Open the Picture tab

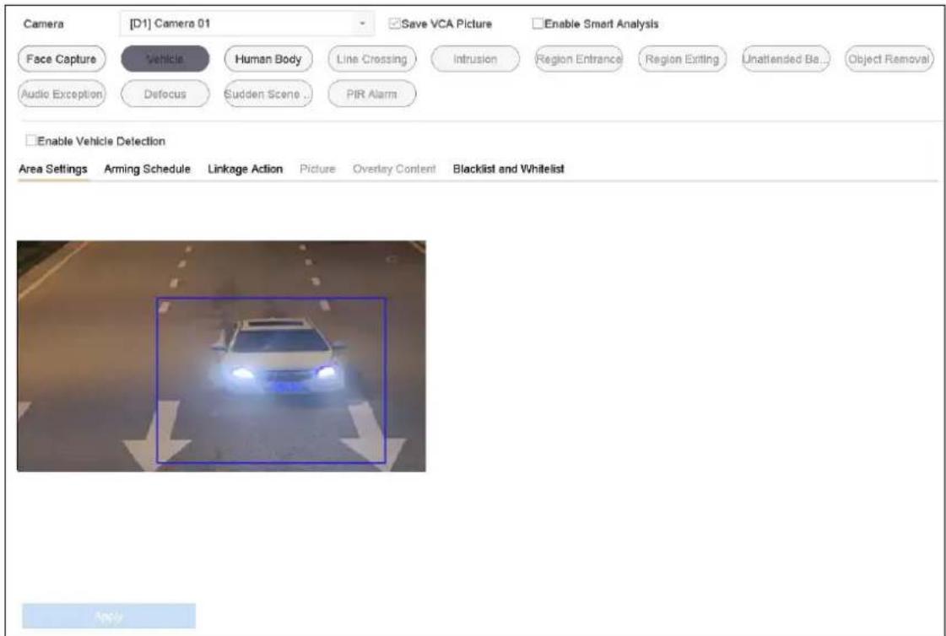click(x=317, y=170)
